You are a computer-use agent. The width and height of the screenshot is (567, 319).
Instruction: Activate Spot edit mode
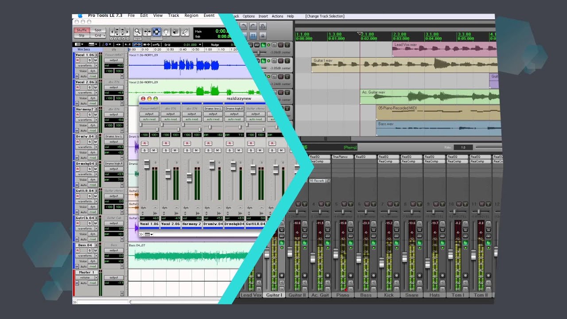click(98, 31)
